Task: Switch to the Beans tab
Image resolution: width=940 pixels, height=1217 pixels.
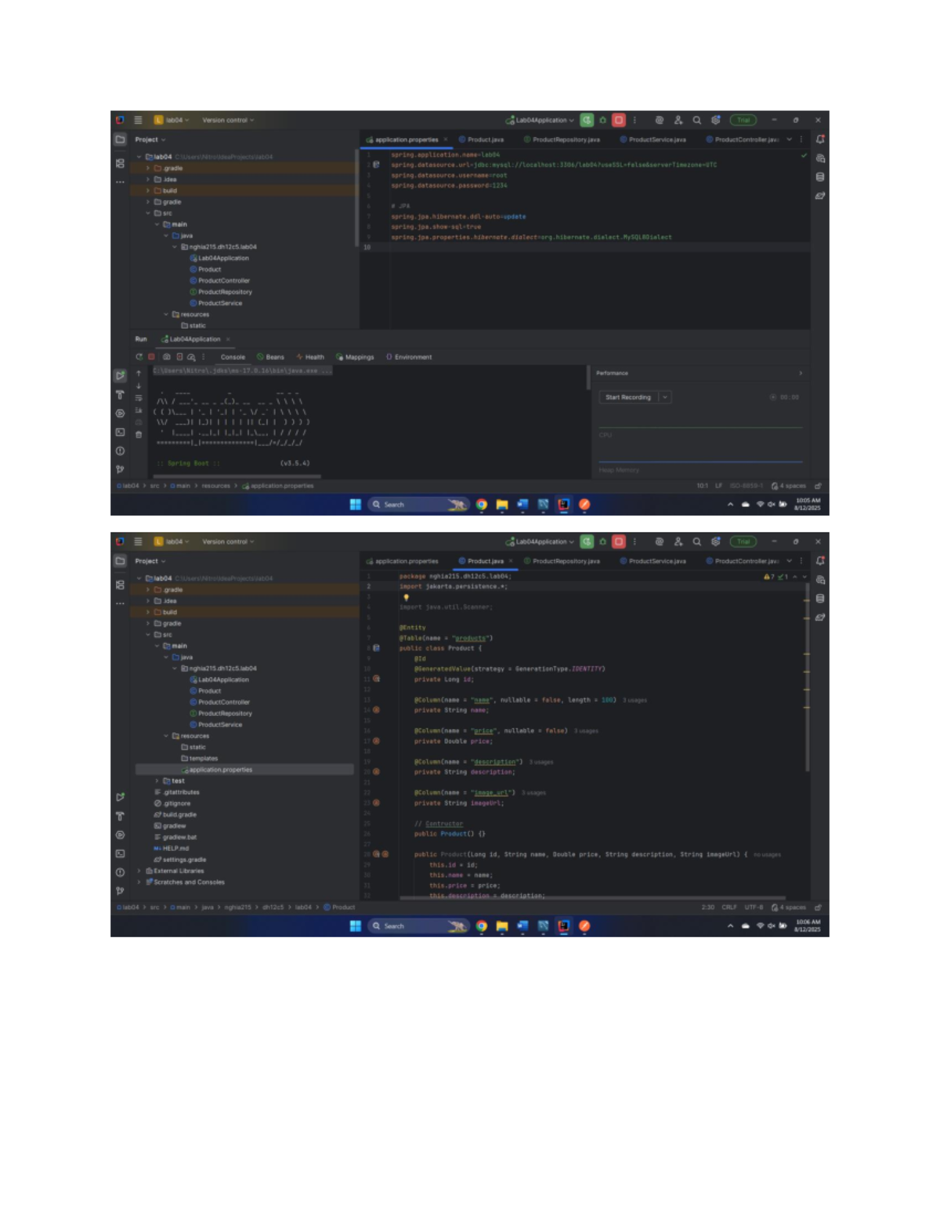Action: tap(271, 357)
